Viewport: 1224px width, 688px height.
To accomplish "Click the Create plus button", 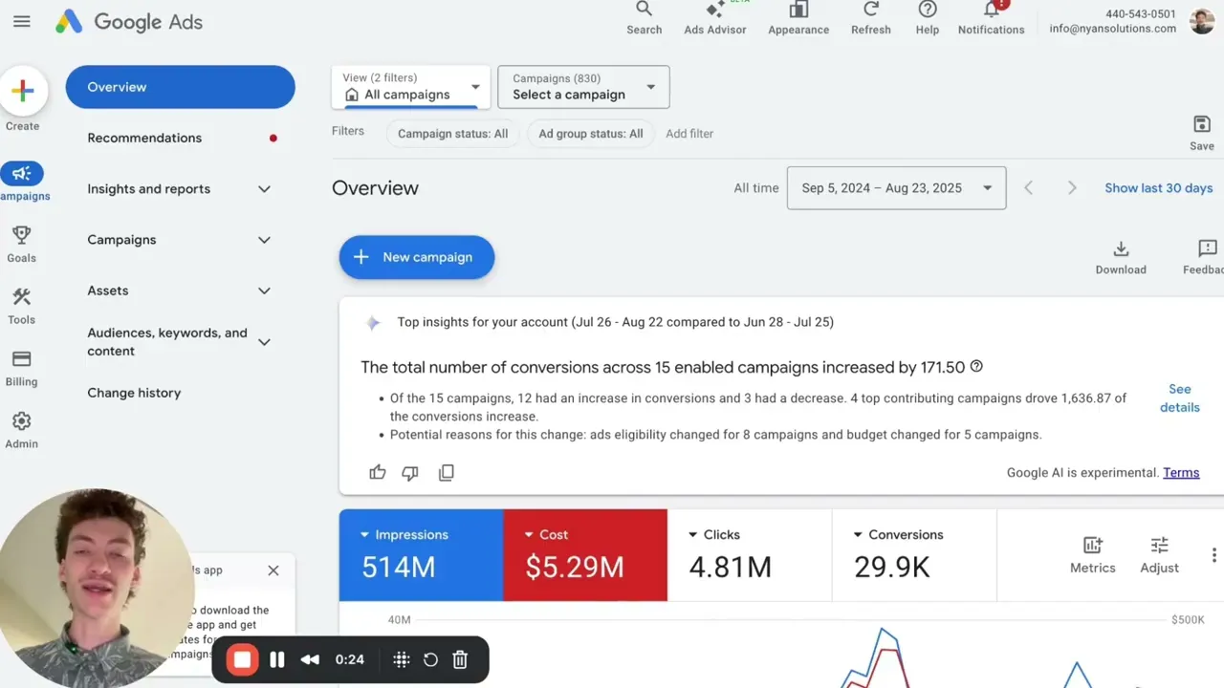I will (x=23, y=91).
